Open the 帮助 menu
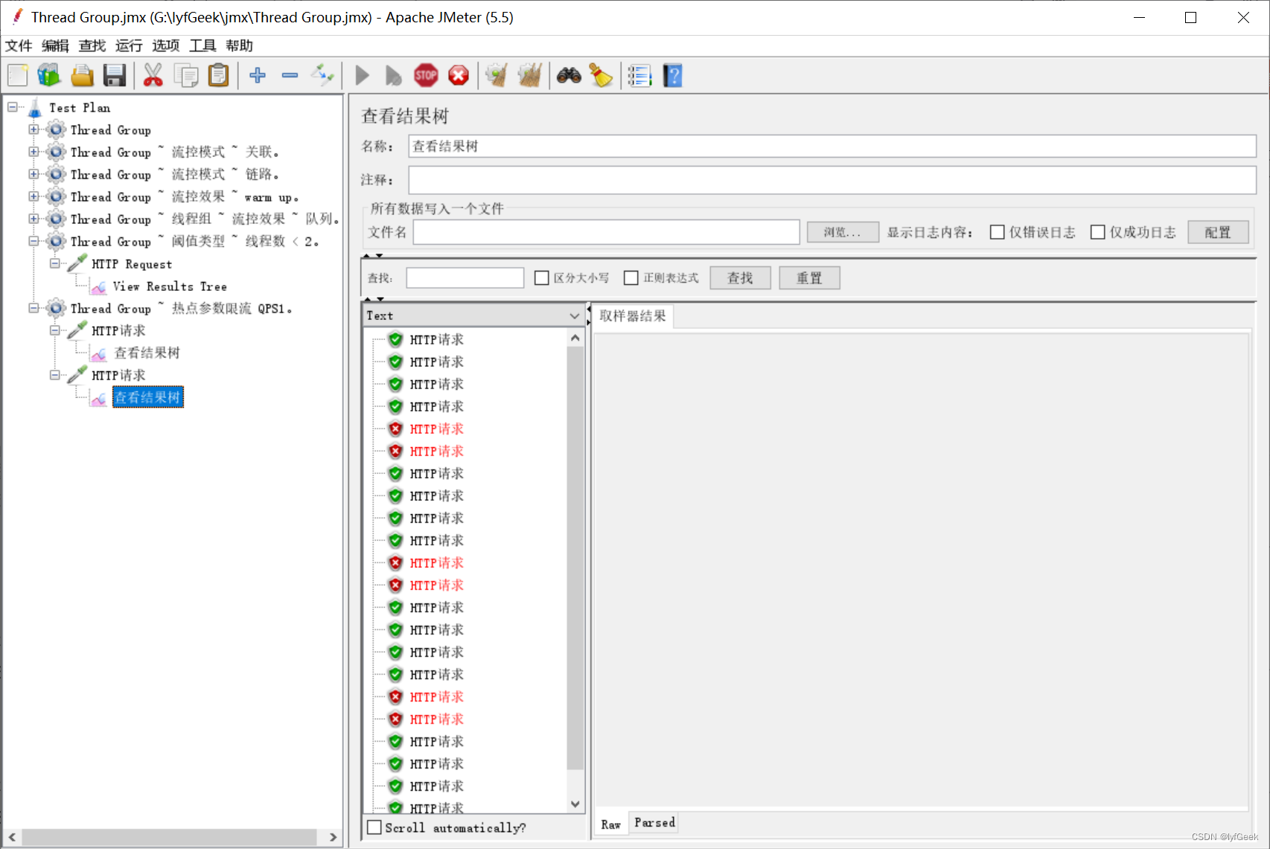The image size is (1270, 849). 240,45
